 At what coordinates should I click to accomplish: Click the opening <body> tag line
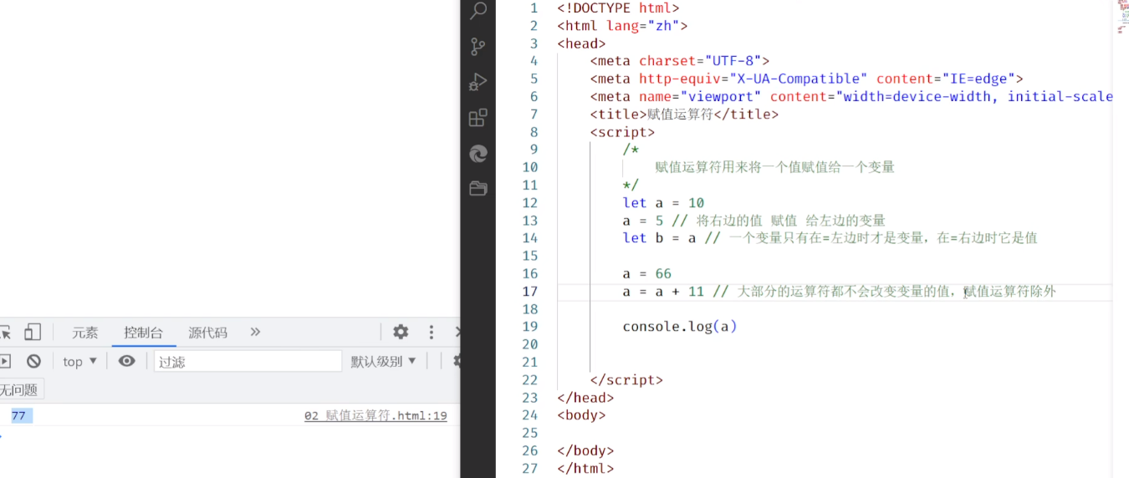click(x=581, y=415)
